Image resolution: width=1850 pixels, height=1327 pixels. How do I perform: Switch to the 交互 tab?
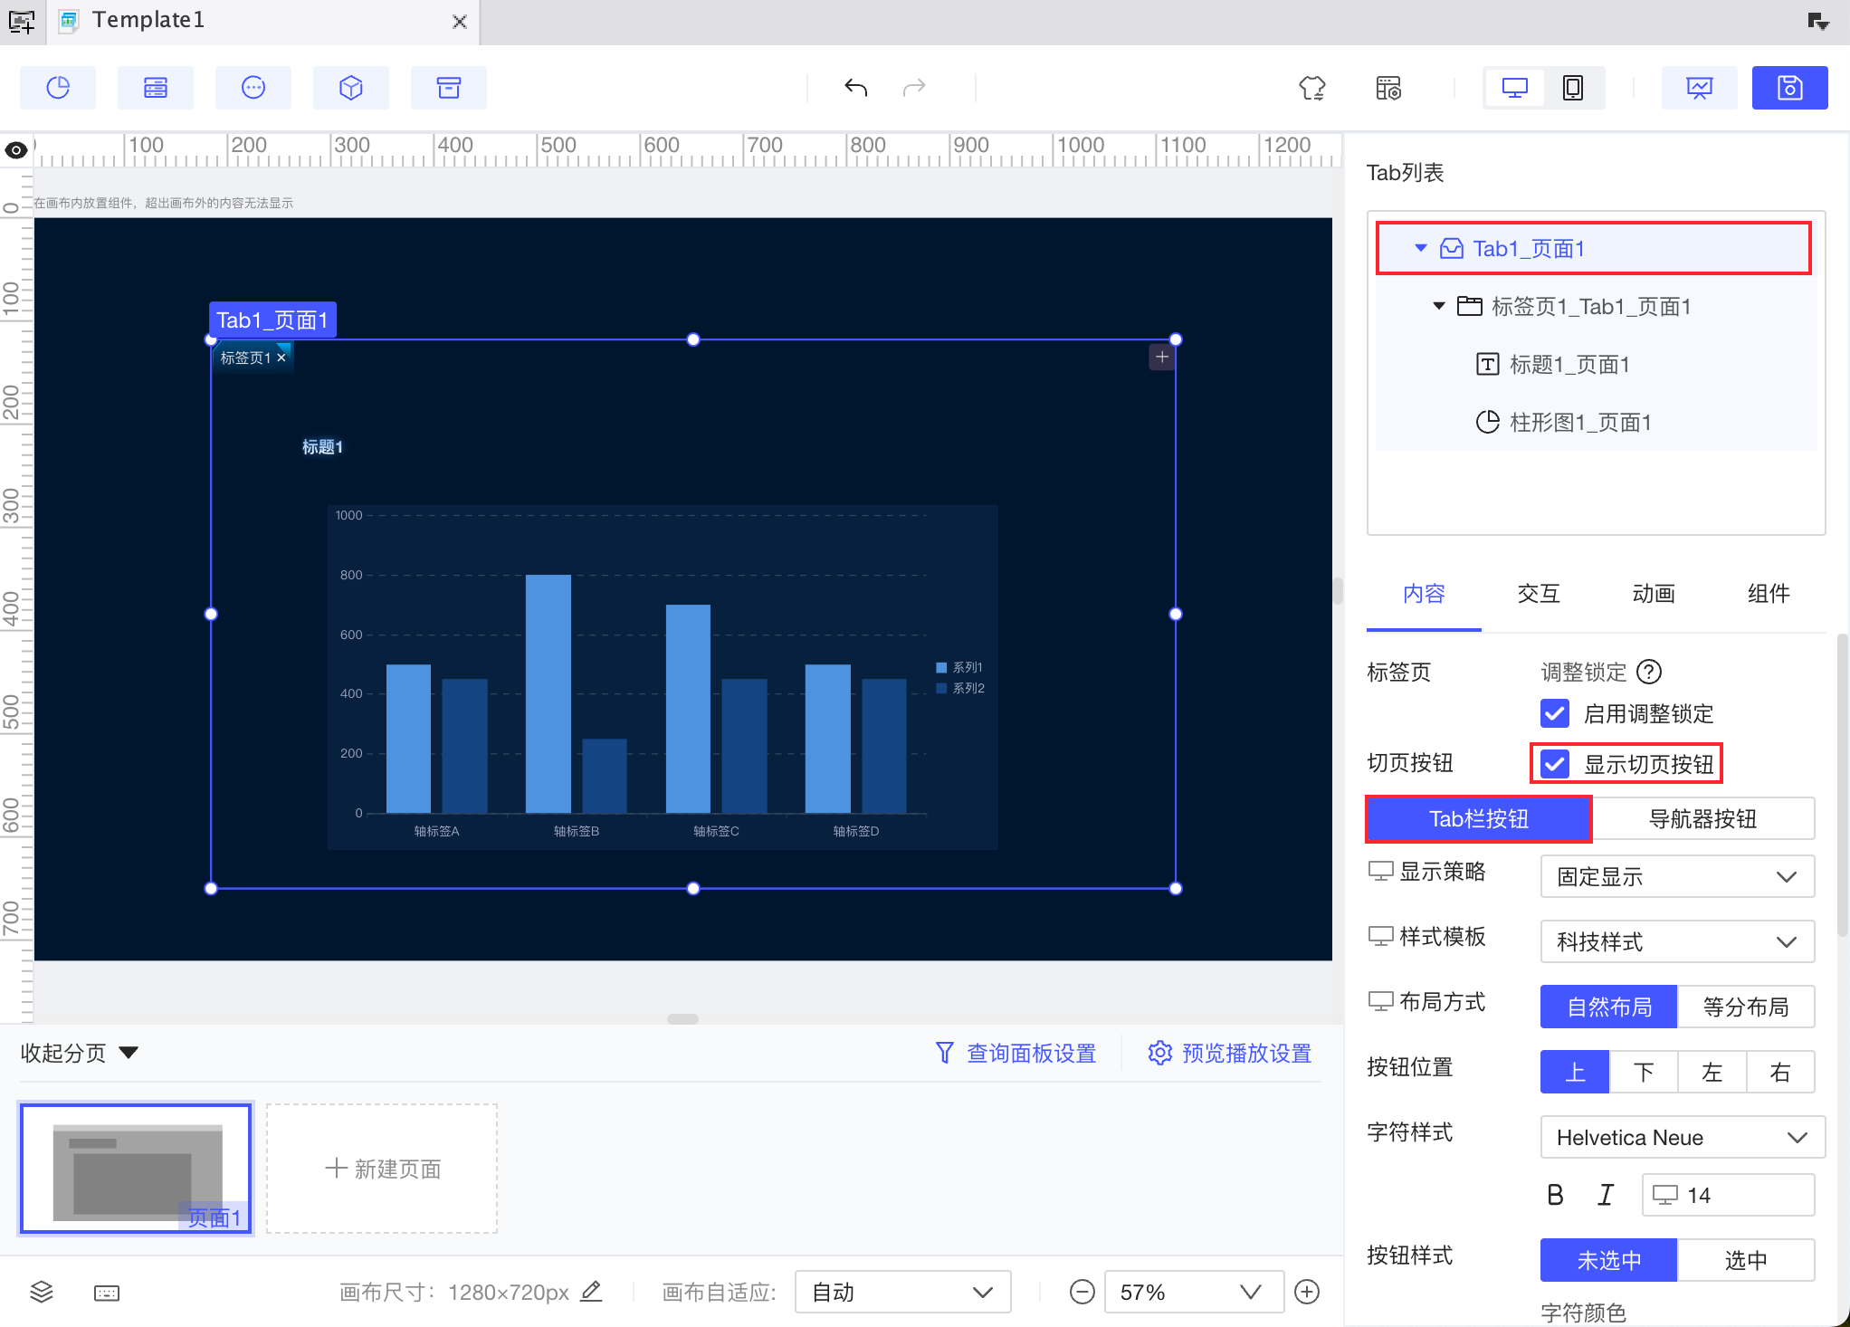tap(1539, 594)
